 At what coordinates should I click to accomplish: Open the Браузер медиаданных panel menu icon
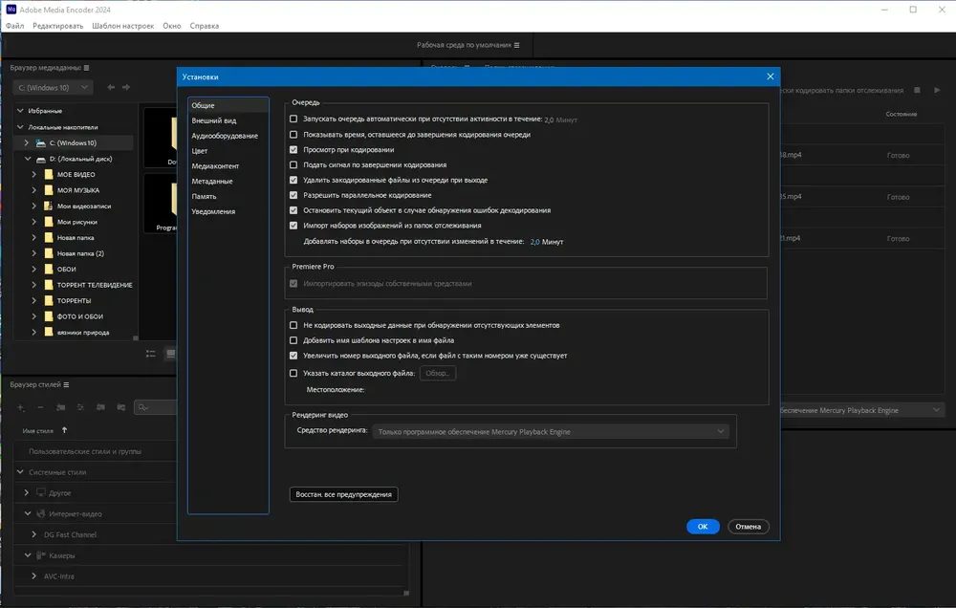click(x=87, y=68)
